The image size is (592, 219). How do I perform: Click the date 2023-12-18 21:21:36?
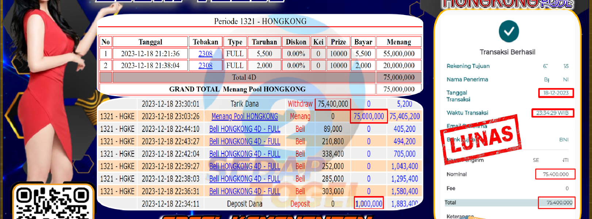[150, 54]
